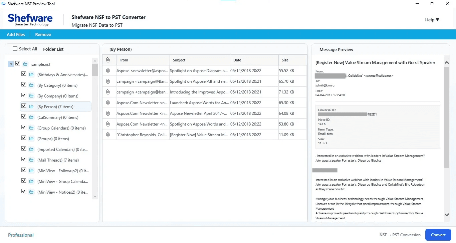Click message preview scroll up arrow

pos(447,62)
